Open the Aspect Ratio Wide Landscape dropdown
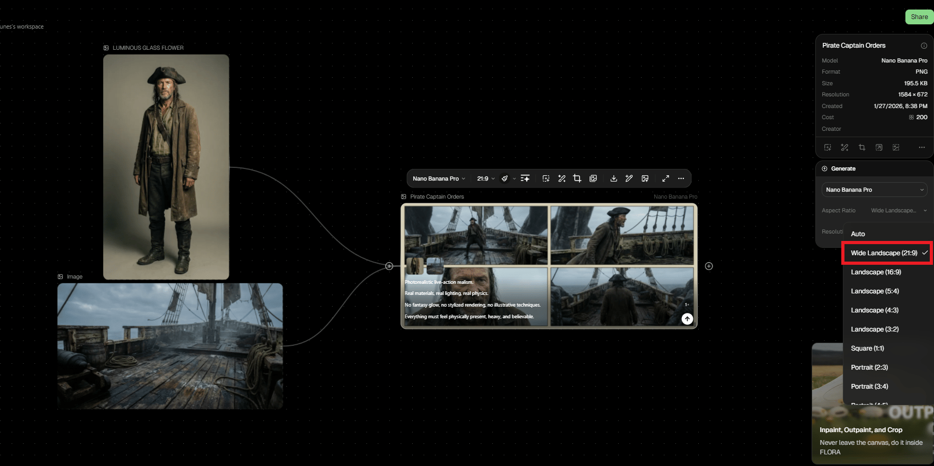The width and height of the screenshot is (934, 466). pyautogui.click(x=899, y=210)
